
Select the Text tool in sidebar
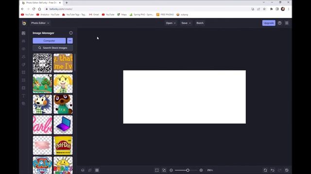click(x=24, y=96)
